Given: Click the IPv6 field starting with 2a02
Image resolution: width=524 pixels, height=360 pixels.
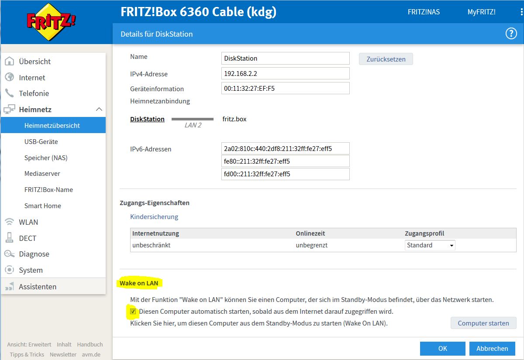Looking at the screenshot, I should (286, 148).
